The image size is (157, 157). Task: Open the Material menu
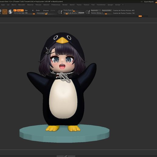click(x=30, y=5)
